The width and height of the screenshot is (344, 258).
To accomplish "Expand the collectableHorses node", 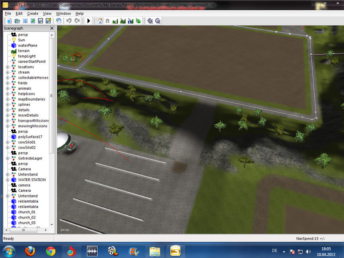I will point(7,78).
